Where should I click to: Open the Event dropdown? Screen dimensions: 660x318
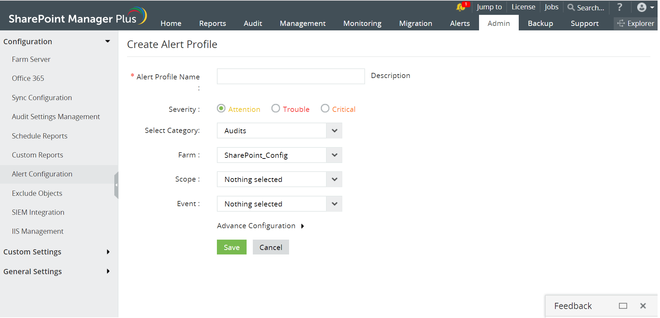pos(279,204)
